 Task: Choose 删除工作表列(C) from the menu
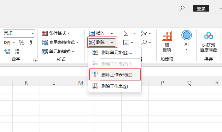tap(115, 74)
